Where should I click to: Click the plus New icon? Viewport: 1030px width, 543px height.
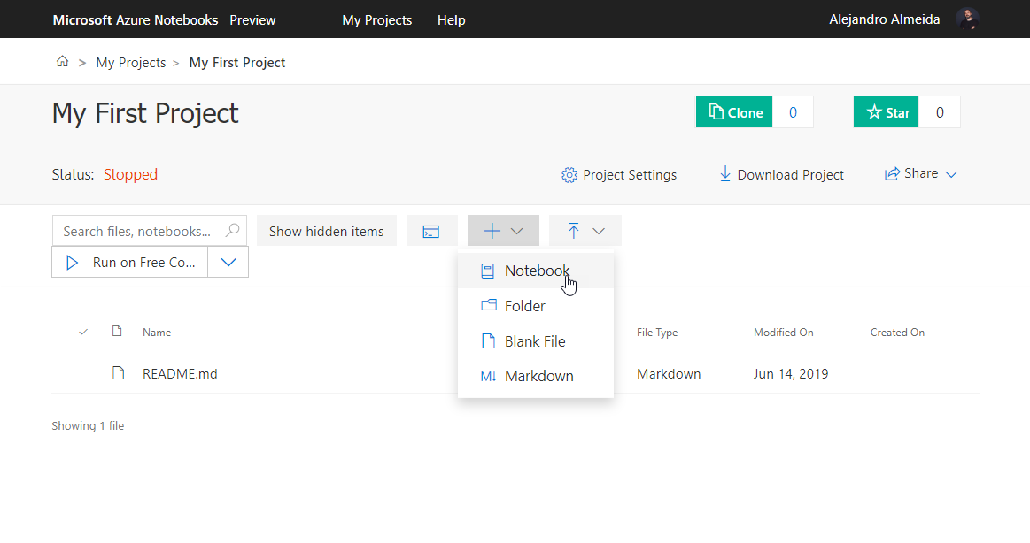pyautogui.click(x=492, y=231)
